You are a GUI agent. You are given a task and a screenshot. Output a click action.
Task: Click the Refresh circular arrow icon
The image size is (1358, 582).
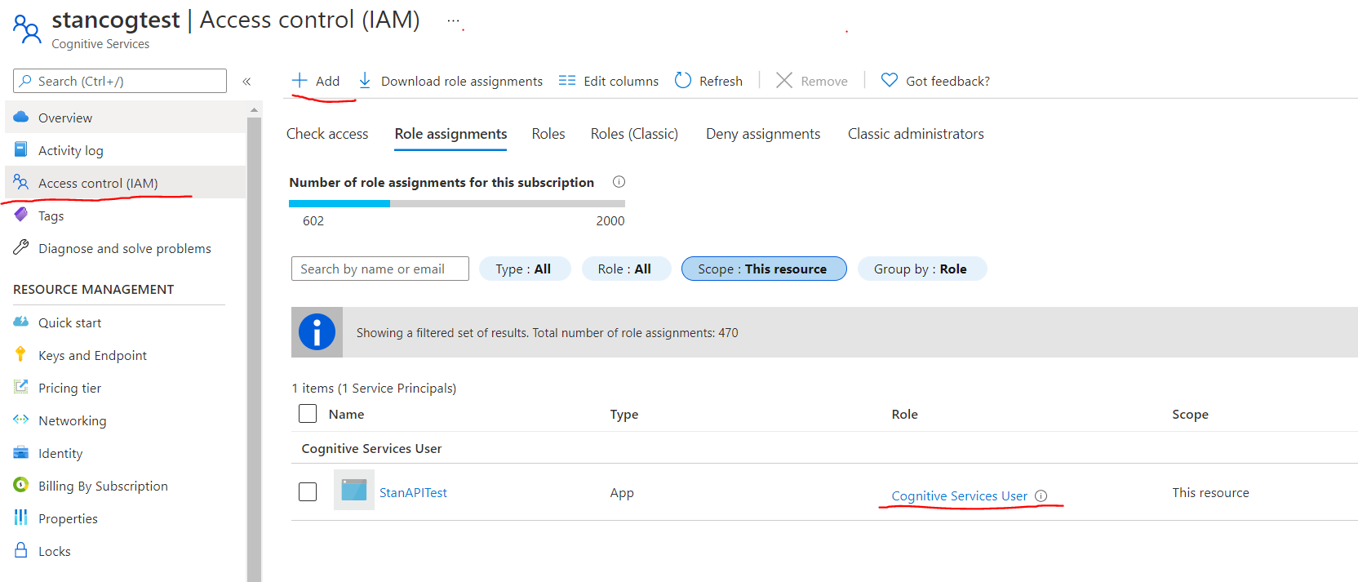683,80
